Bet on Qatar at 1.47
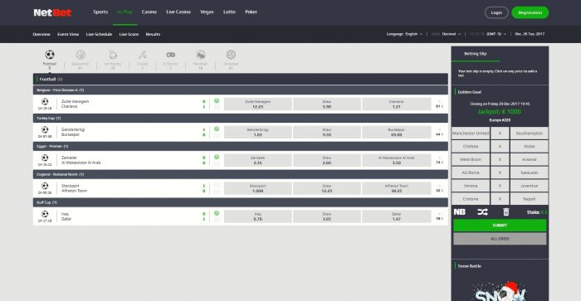The width and height of the screenshot is (581, 301). point(397,216)
